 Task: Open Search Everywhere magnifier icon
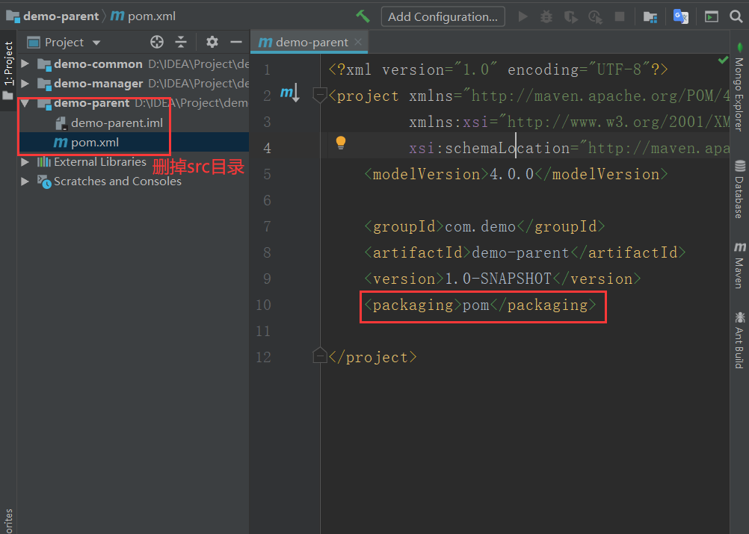pyautogui.click(x=736, y=16)
